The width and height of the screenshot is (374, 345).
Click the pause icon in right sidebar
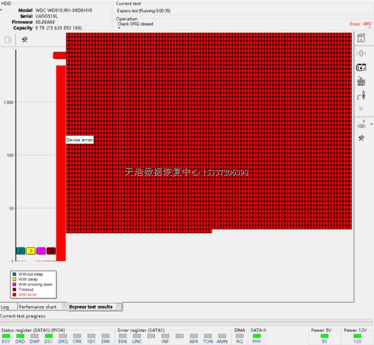point(361,109)
